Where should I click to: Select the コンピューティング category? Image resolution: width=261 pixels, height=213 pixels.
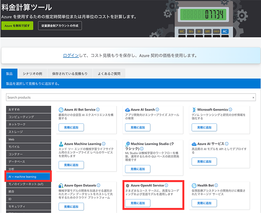point(29,117)
